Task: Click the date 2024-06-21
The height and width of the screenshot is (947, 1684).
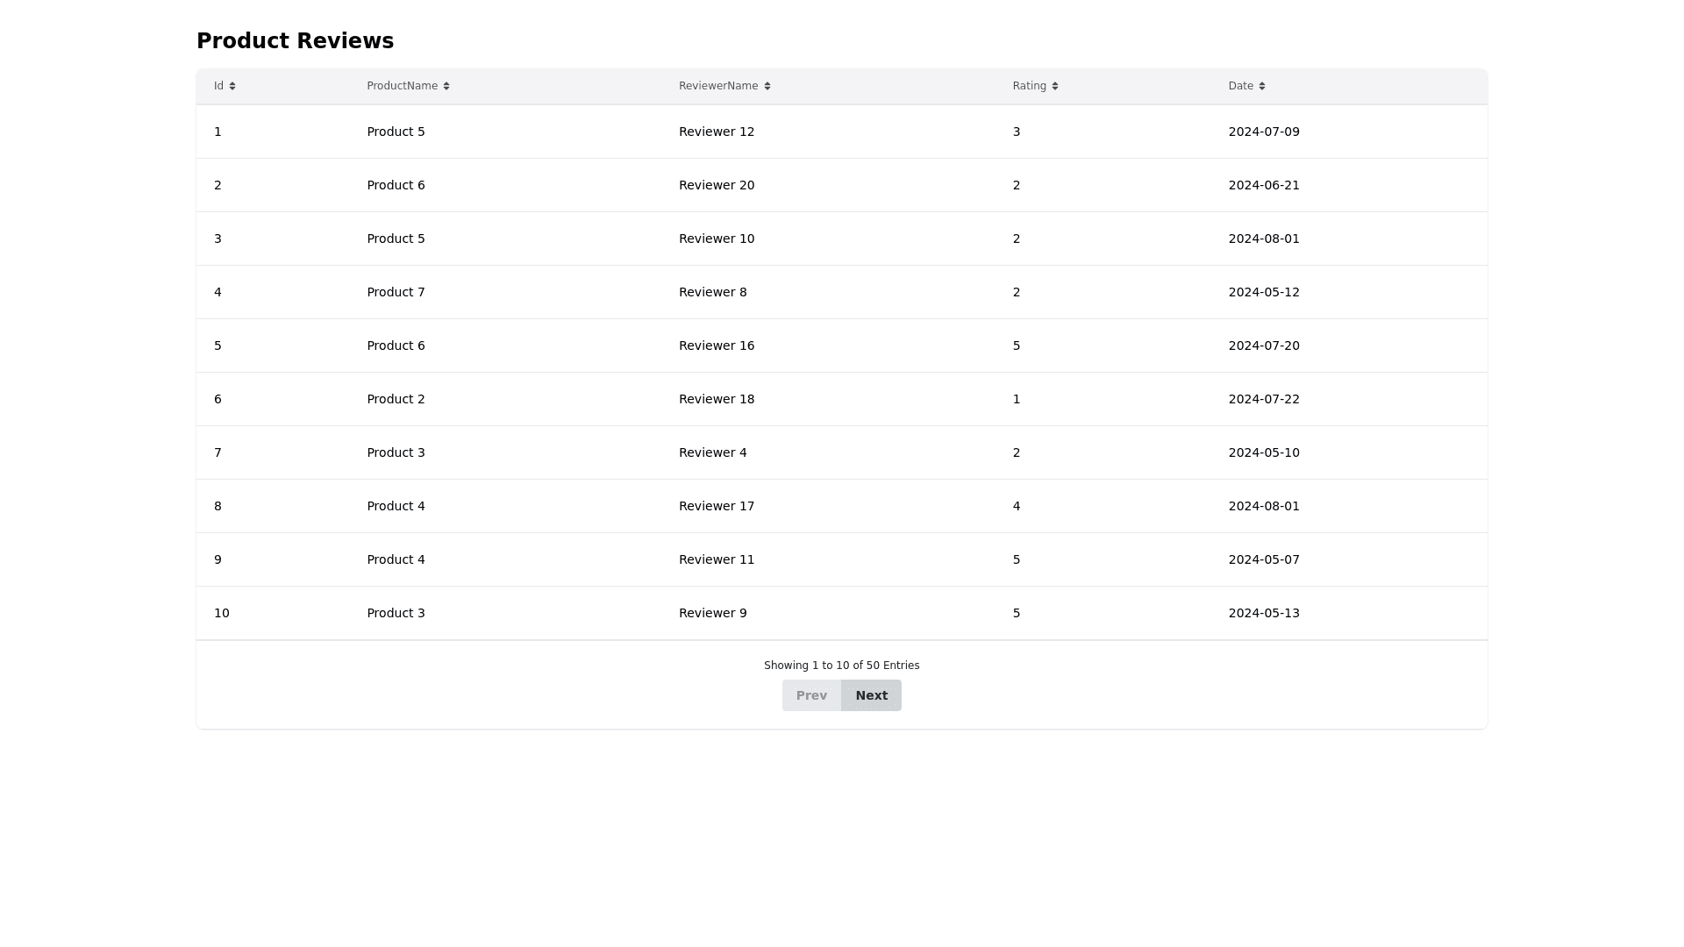Action: (1263, 185)
